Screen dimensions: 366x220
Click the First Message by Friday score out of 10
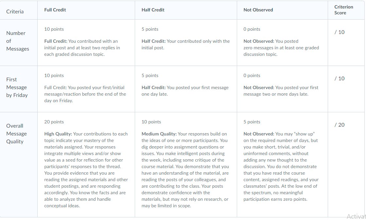pyautogui.click(x=340, y=79)
